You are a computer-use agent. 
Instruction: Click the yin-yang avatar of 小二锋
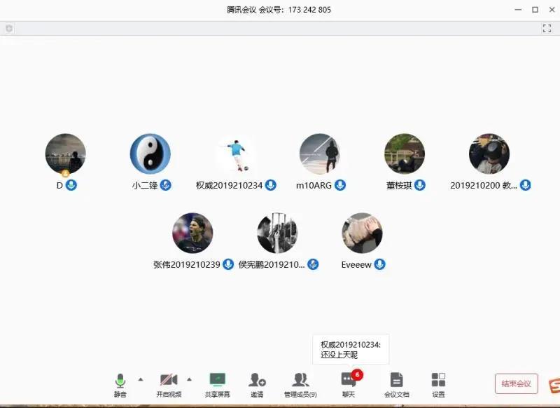[x=150, y=154]
